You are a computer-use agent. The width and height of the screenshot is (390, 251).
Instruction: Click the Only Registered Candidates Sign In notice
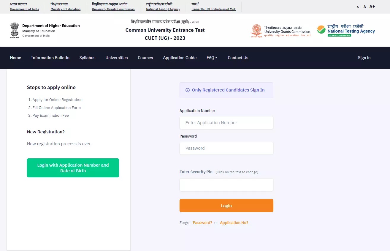pos(226,90)
